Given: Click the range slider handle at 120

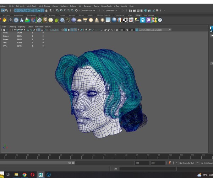Looking at the screenshot, I should [x=73, y=163].
